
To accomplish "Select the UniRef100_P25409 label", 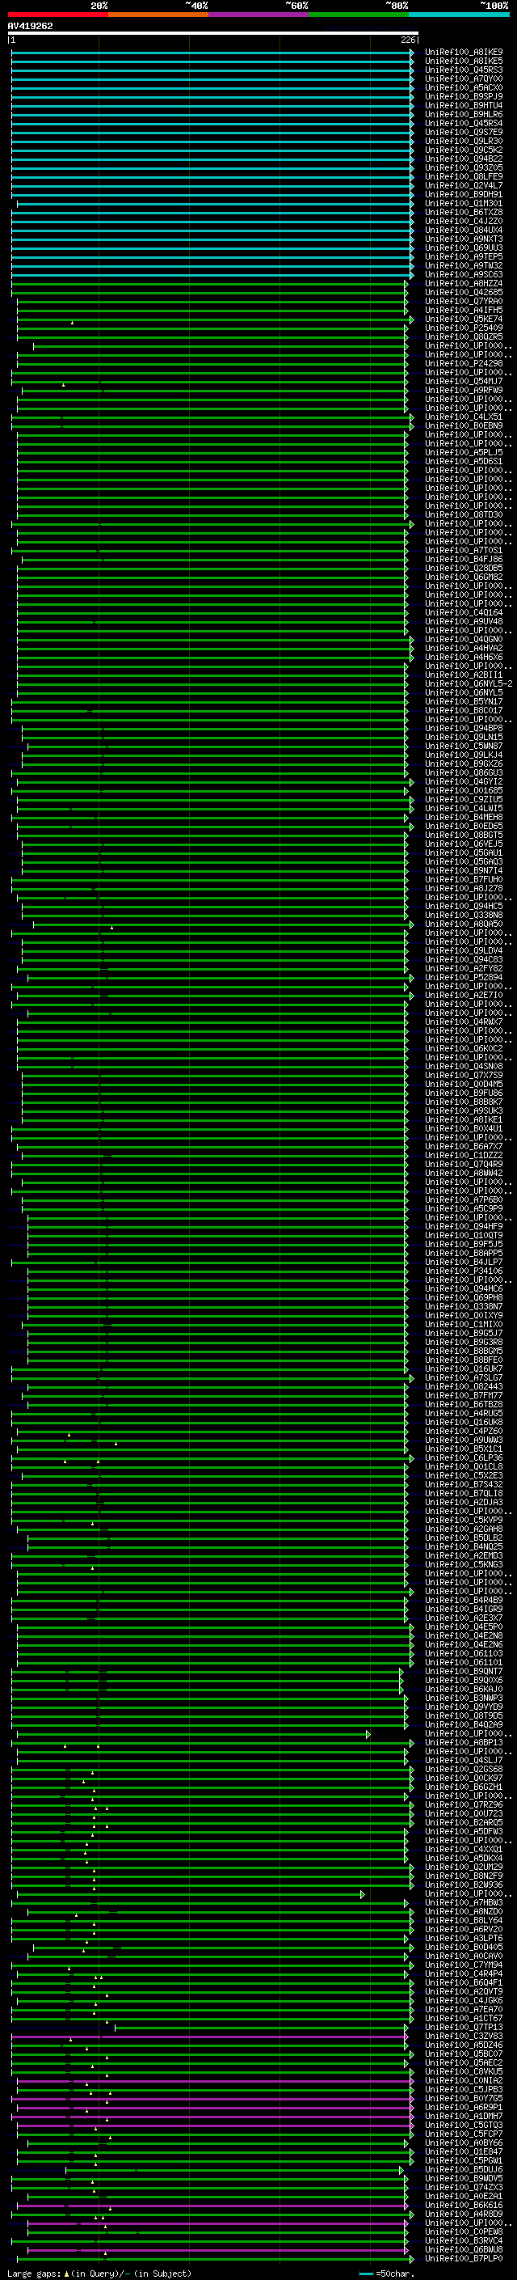I will point(464,328).
